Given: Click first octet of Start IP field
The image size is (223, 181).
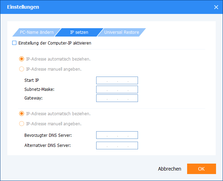Looking at the screenshot, I should 102,80.
